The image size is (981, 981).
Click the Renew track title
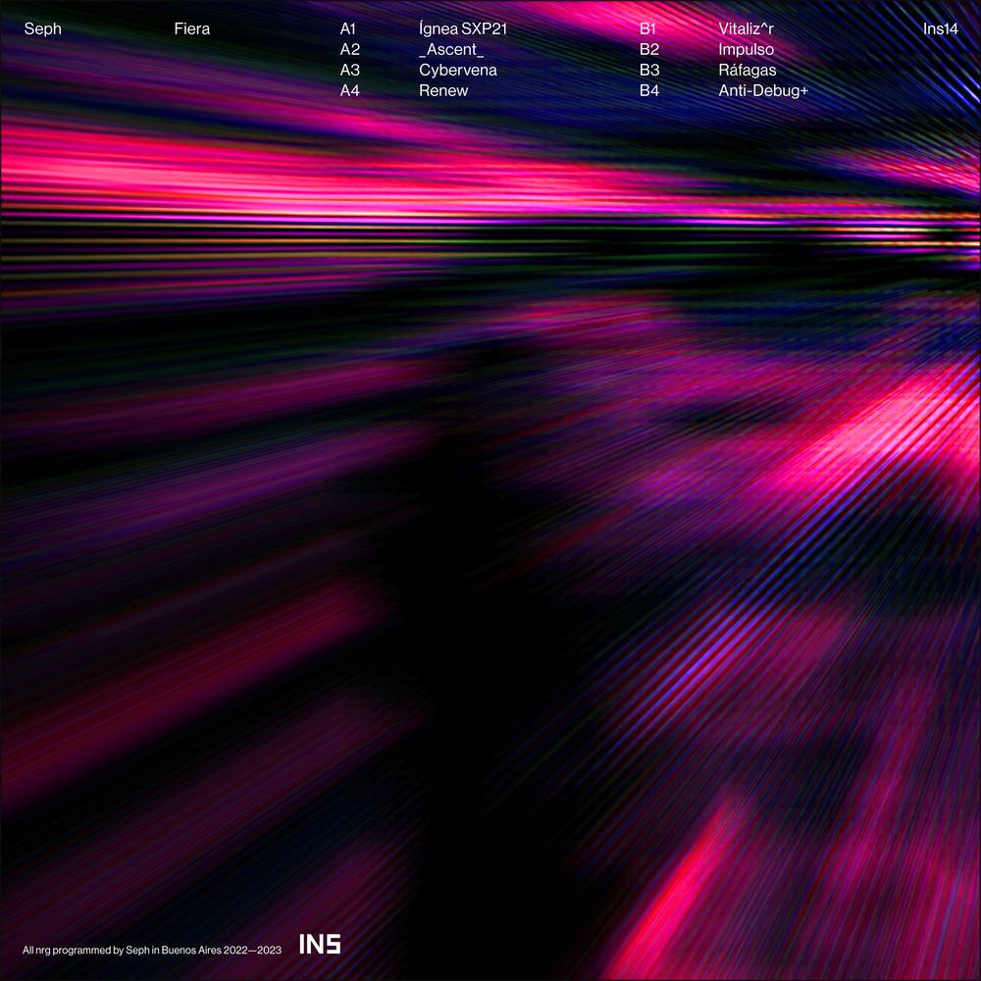(x=443, y=91)
